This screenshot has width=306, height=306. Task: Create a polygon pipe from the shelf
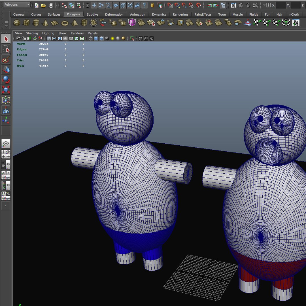(84, 23)
